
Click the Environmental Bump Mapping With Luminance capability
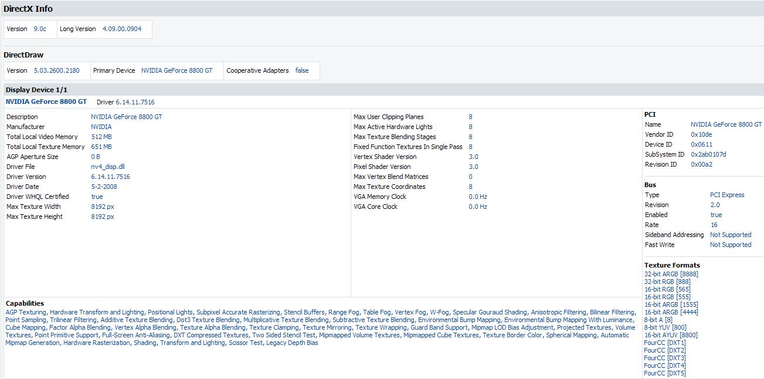(x=569, y=320)
